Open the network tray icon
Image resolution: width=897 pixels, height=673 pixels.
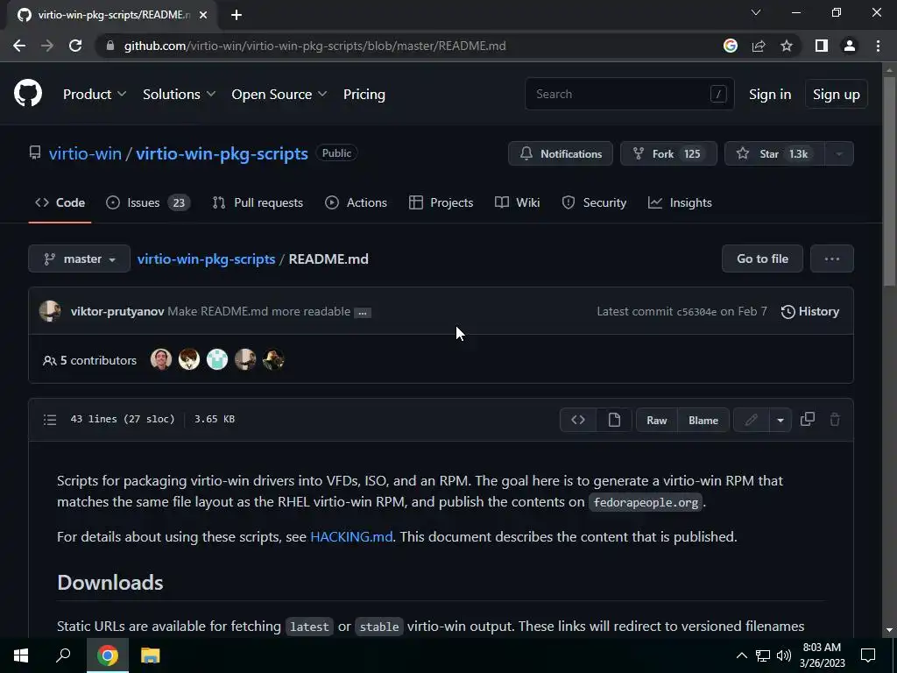coord(763,655)
